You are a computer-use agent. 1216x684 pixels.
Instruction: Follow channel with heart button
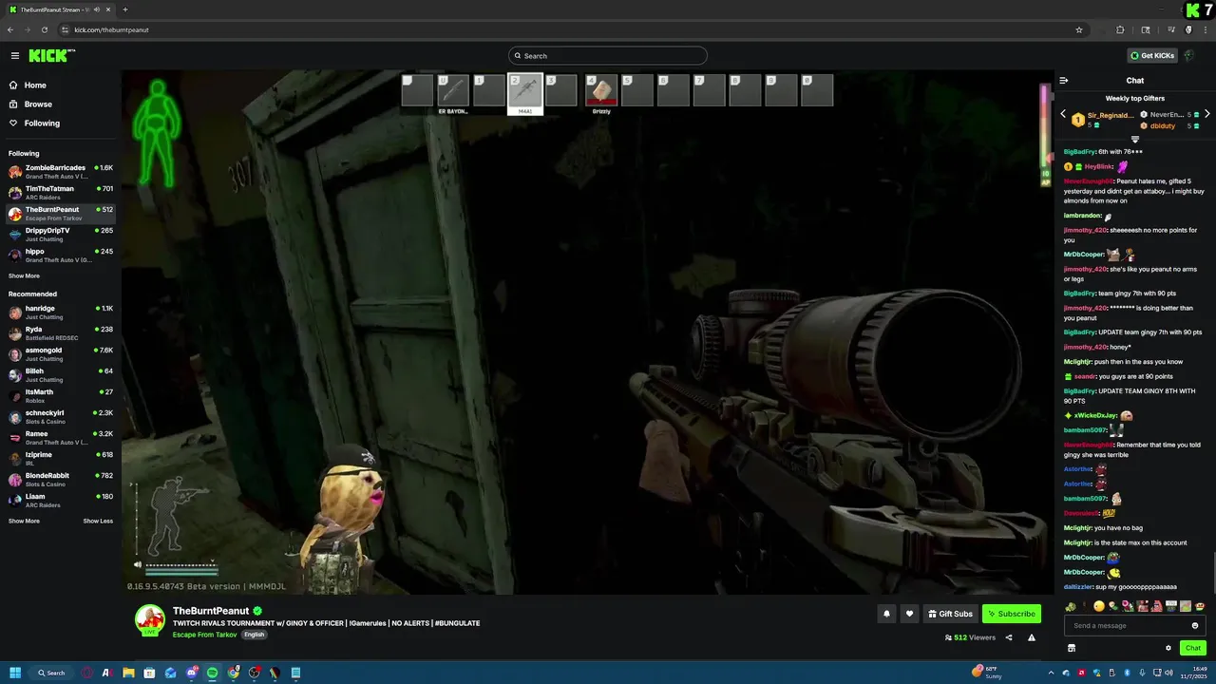[909, 614]
